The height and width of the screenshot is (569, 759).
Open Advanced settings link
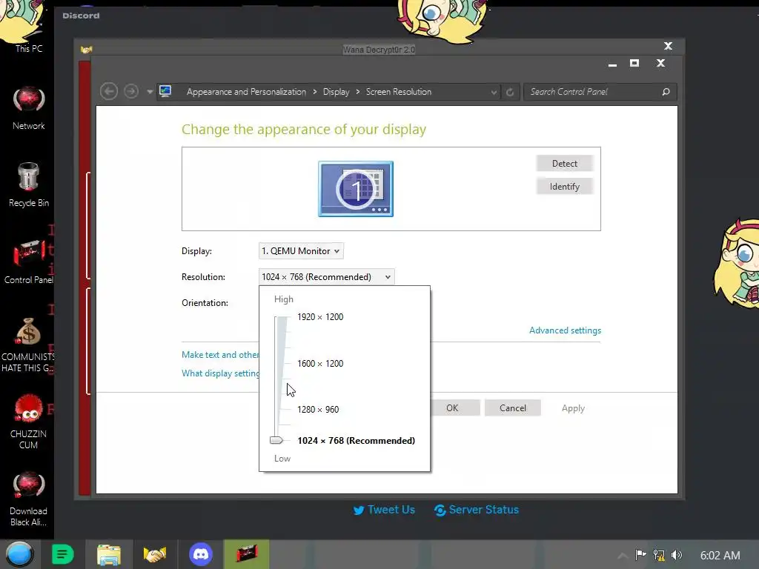coord(565,330)
